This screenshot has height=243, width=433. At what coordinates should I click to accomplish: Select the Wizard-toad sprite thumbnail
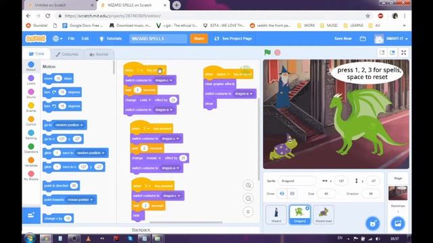[x=323, y=215]
